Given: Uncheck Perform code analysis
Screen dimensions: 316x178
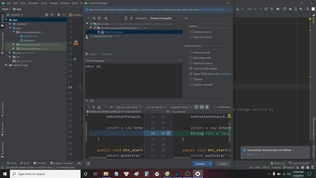Looking at the screenshot, I should click(x=191, y=68).
